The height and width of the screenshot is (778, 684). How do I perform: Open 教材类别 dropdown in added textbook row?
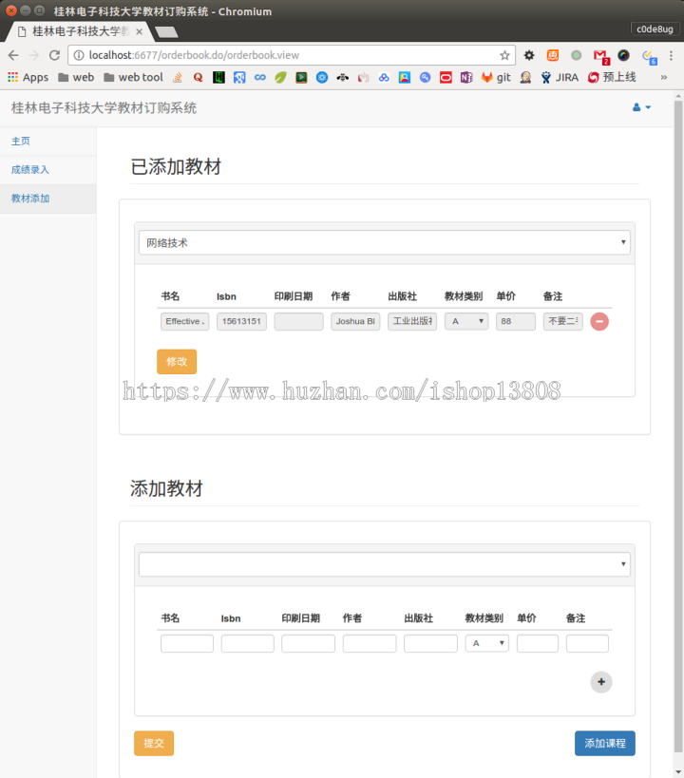point(466,321)
